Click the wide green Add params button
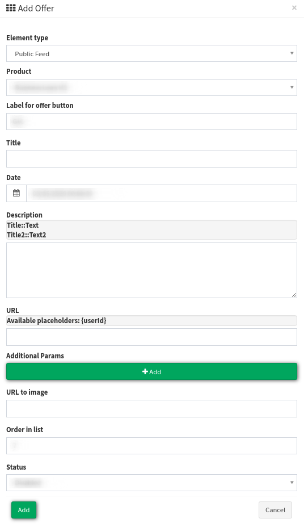 point(151,371)
